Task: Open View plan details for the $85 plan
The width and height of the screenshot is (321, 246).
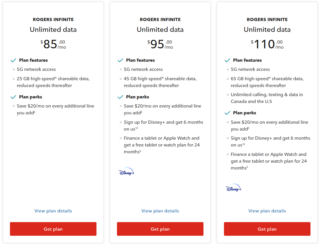Action: pyautogui.click(x=53, y=211)
